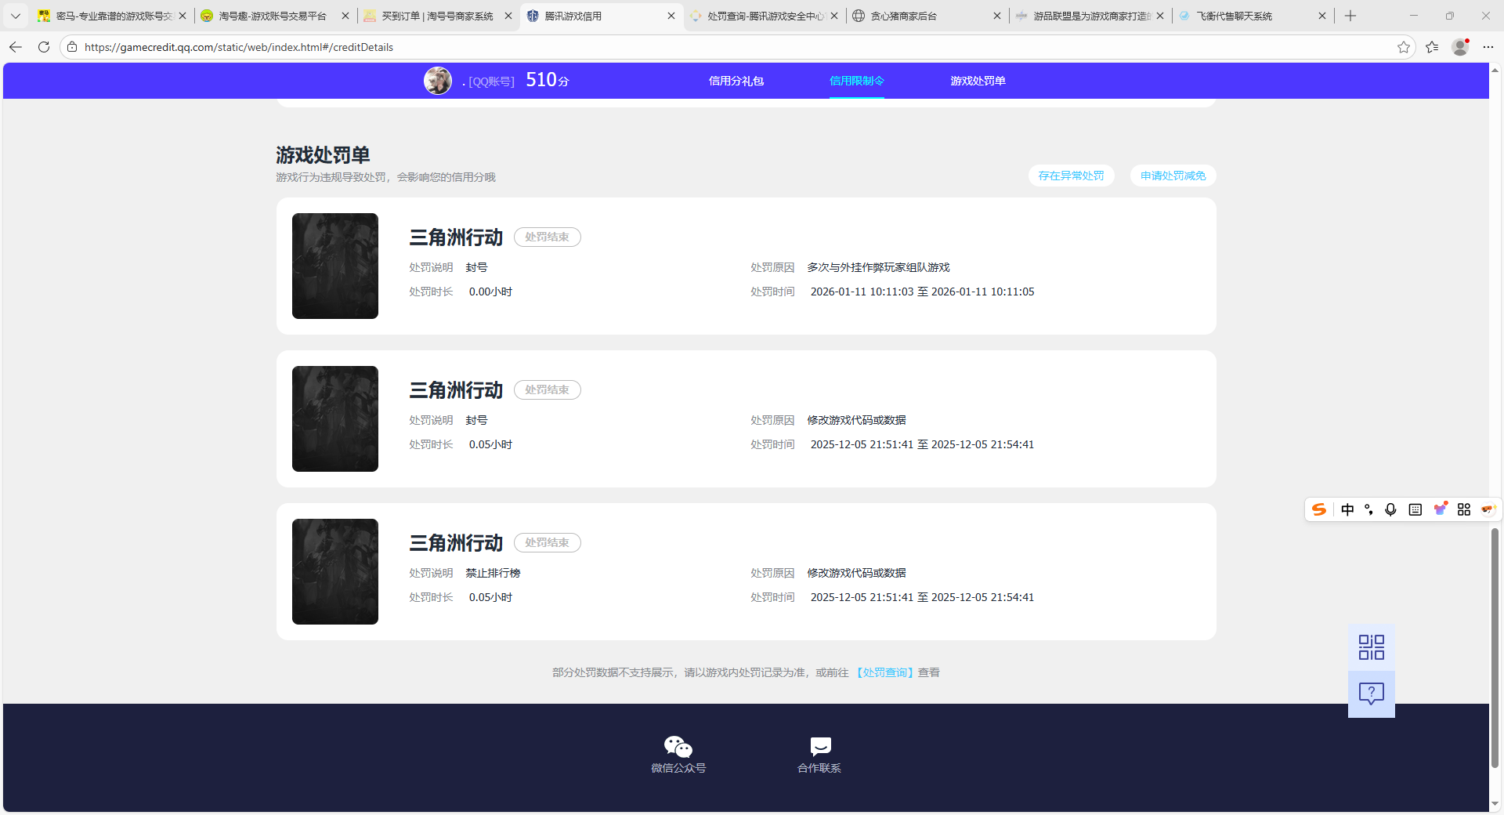Screen dimensions: 1504x815
Task: Click the Sogou skin character icon
Action: click(x=1440, y=509)
